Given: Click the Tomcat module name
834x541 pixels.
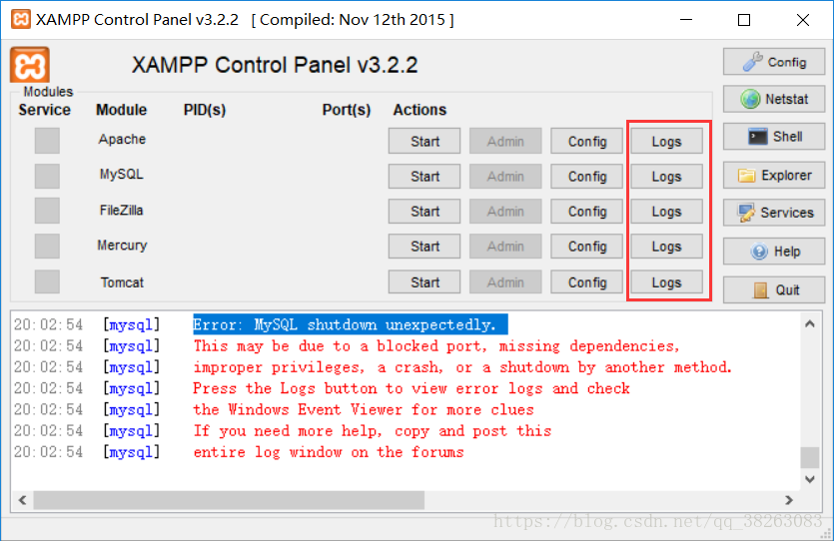Looking at the screenshot, I should coord(122,282).
